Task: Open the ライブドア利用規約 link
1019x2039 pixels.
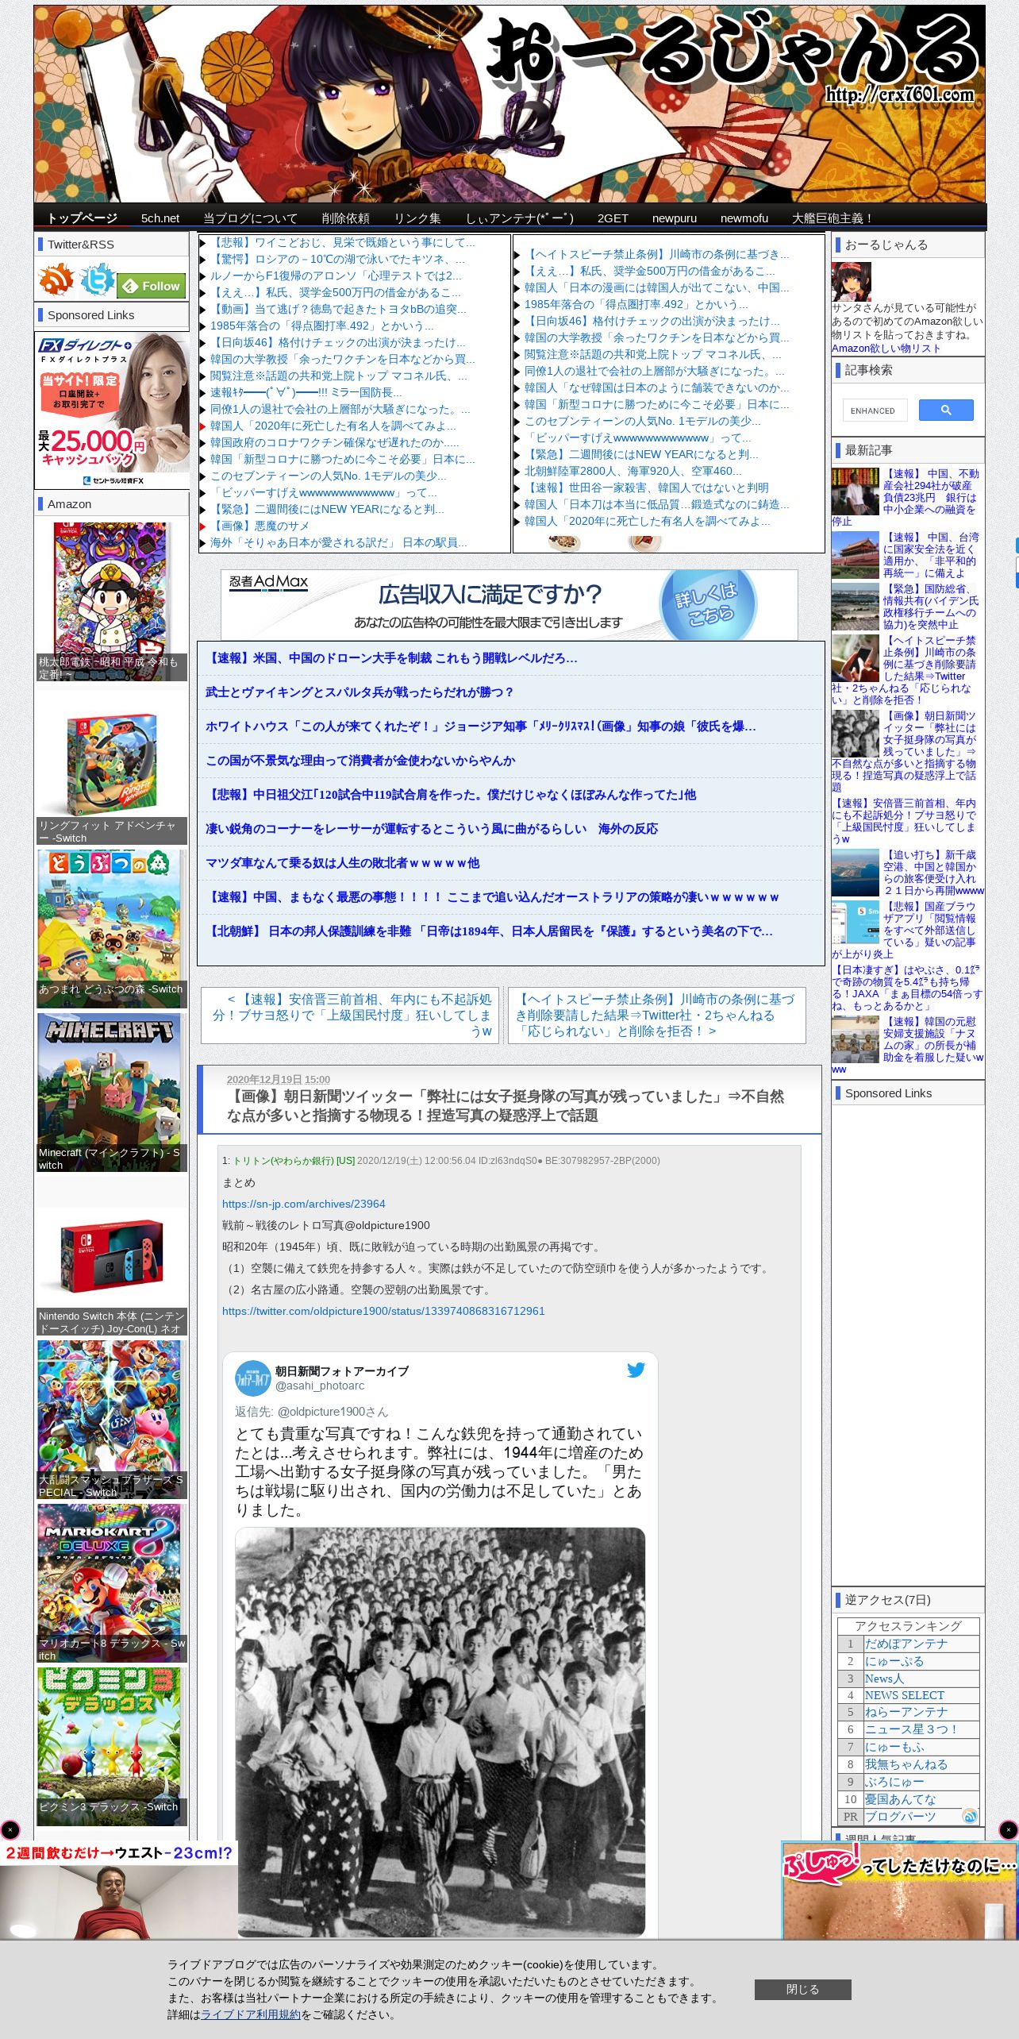Action: point(251,2014)
